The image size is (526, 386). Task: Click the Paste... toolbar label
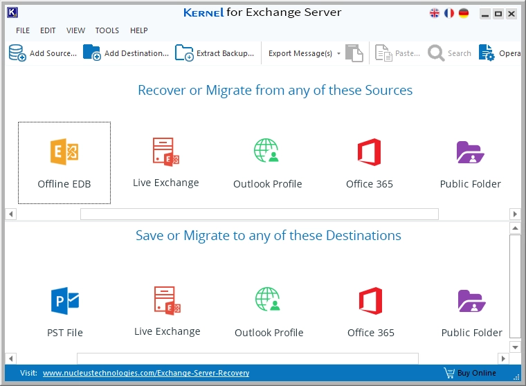point(408,53)
